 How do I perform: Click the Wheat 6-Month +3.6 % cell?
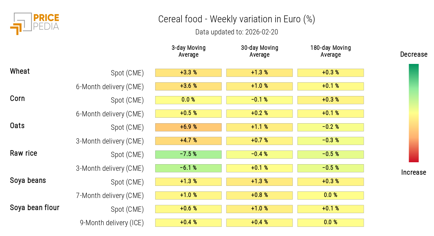tap(188, 86)
